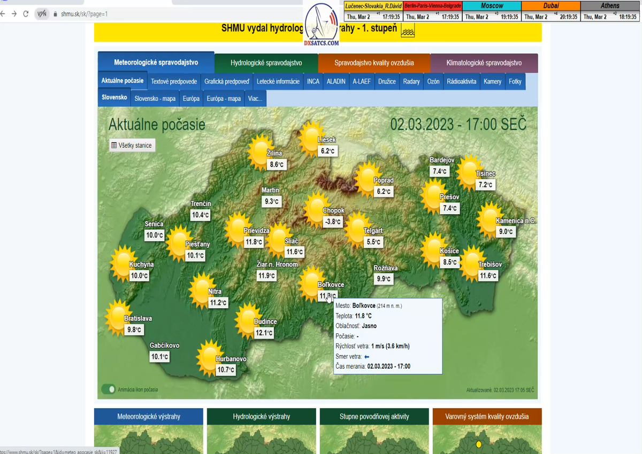
Task: Open the Slovensko - mapa link
Action: coord(155,98)
